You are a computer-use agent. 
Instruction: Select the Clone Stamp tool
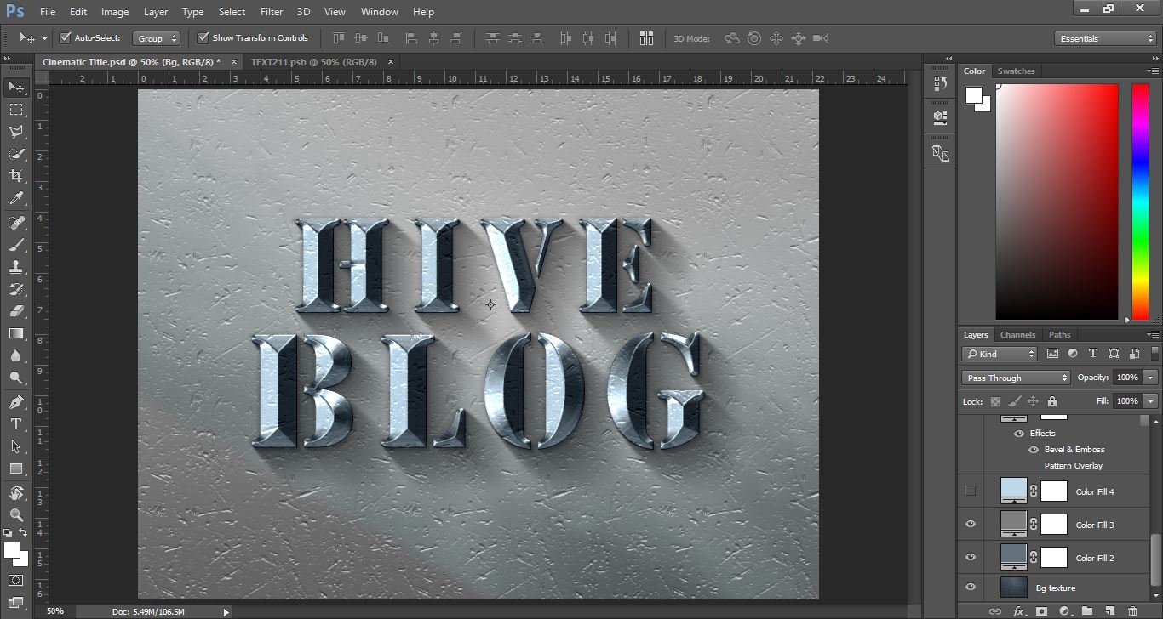pos(16,267)
